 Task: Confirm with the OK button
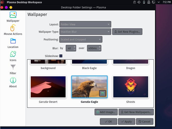click(108, 121)
